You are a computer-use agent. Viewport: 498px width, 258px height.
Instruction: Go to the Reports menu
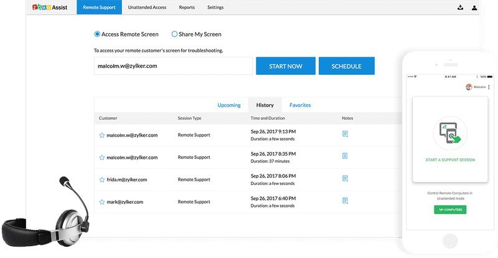pyautogui.click(x=186, y=7)
